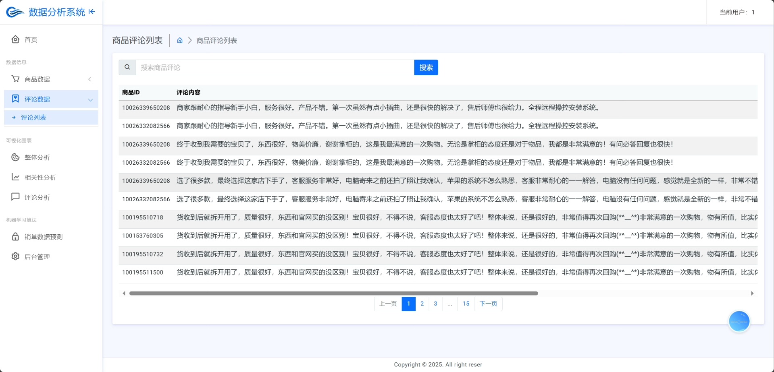Viewport: 774px width, 372px height.
Task: Click the table's horizontal scrollbar thumb
Action: pos(334,293)
